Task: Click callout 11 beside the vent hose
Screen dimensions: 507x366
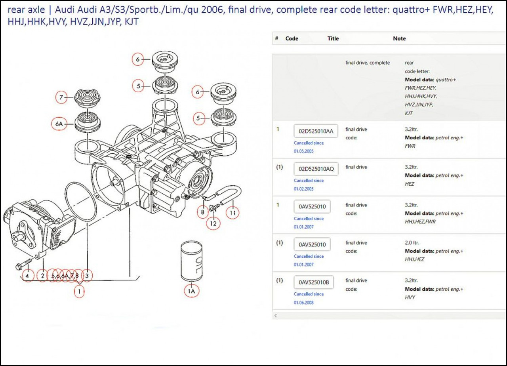Action: pos(233,212)
